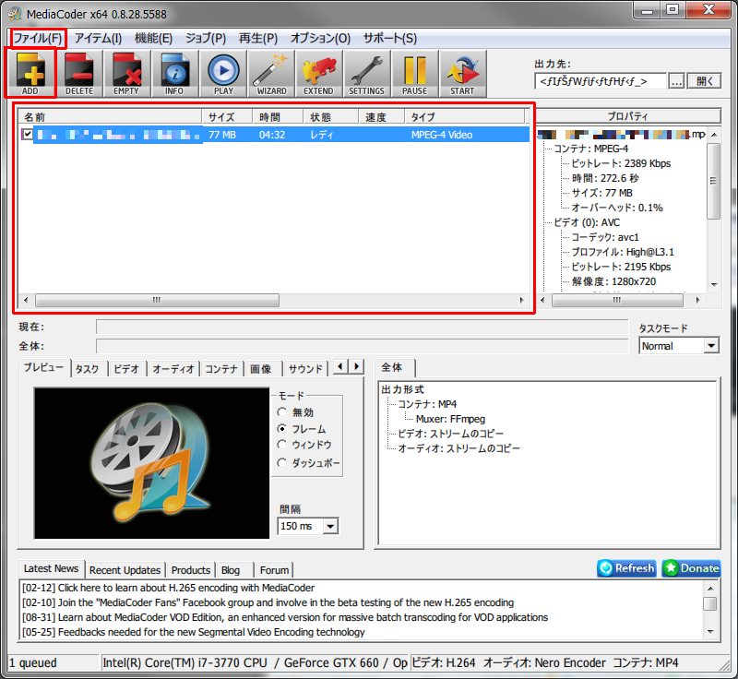This screenshot has height=679, width=738.
Task: Click MediaCoder Fans Facebook news item
Action: [268, 602]
